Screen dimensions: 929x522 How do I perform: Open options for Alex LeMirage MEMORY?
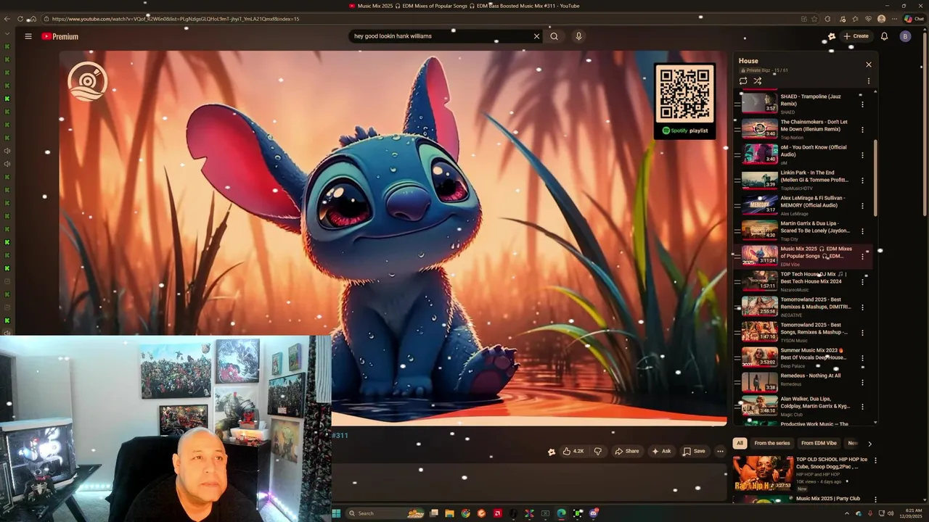point(862,206)
